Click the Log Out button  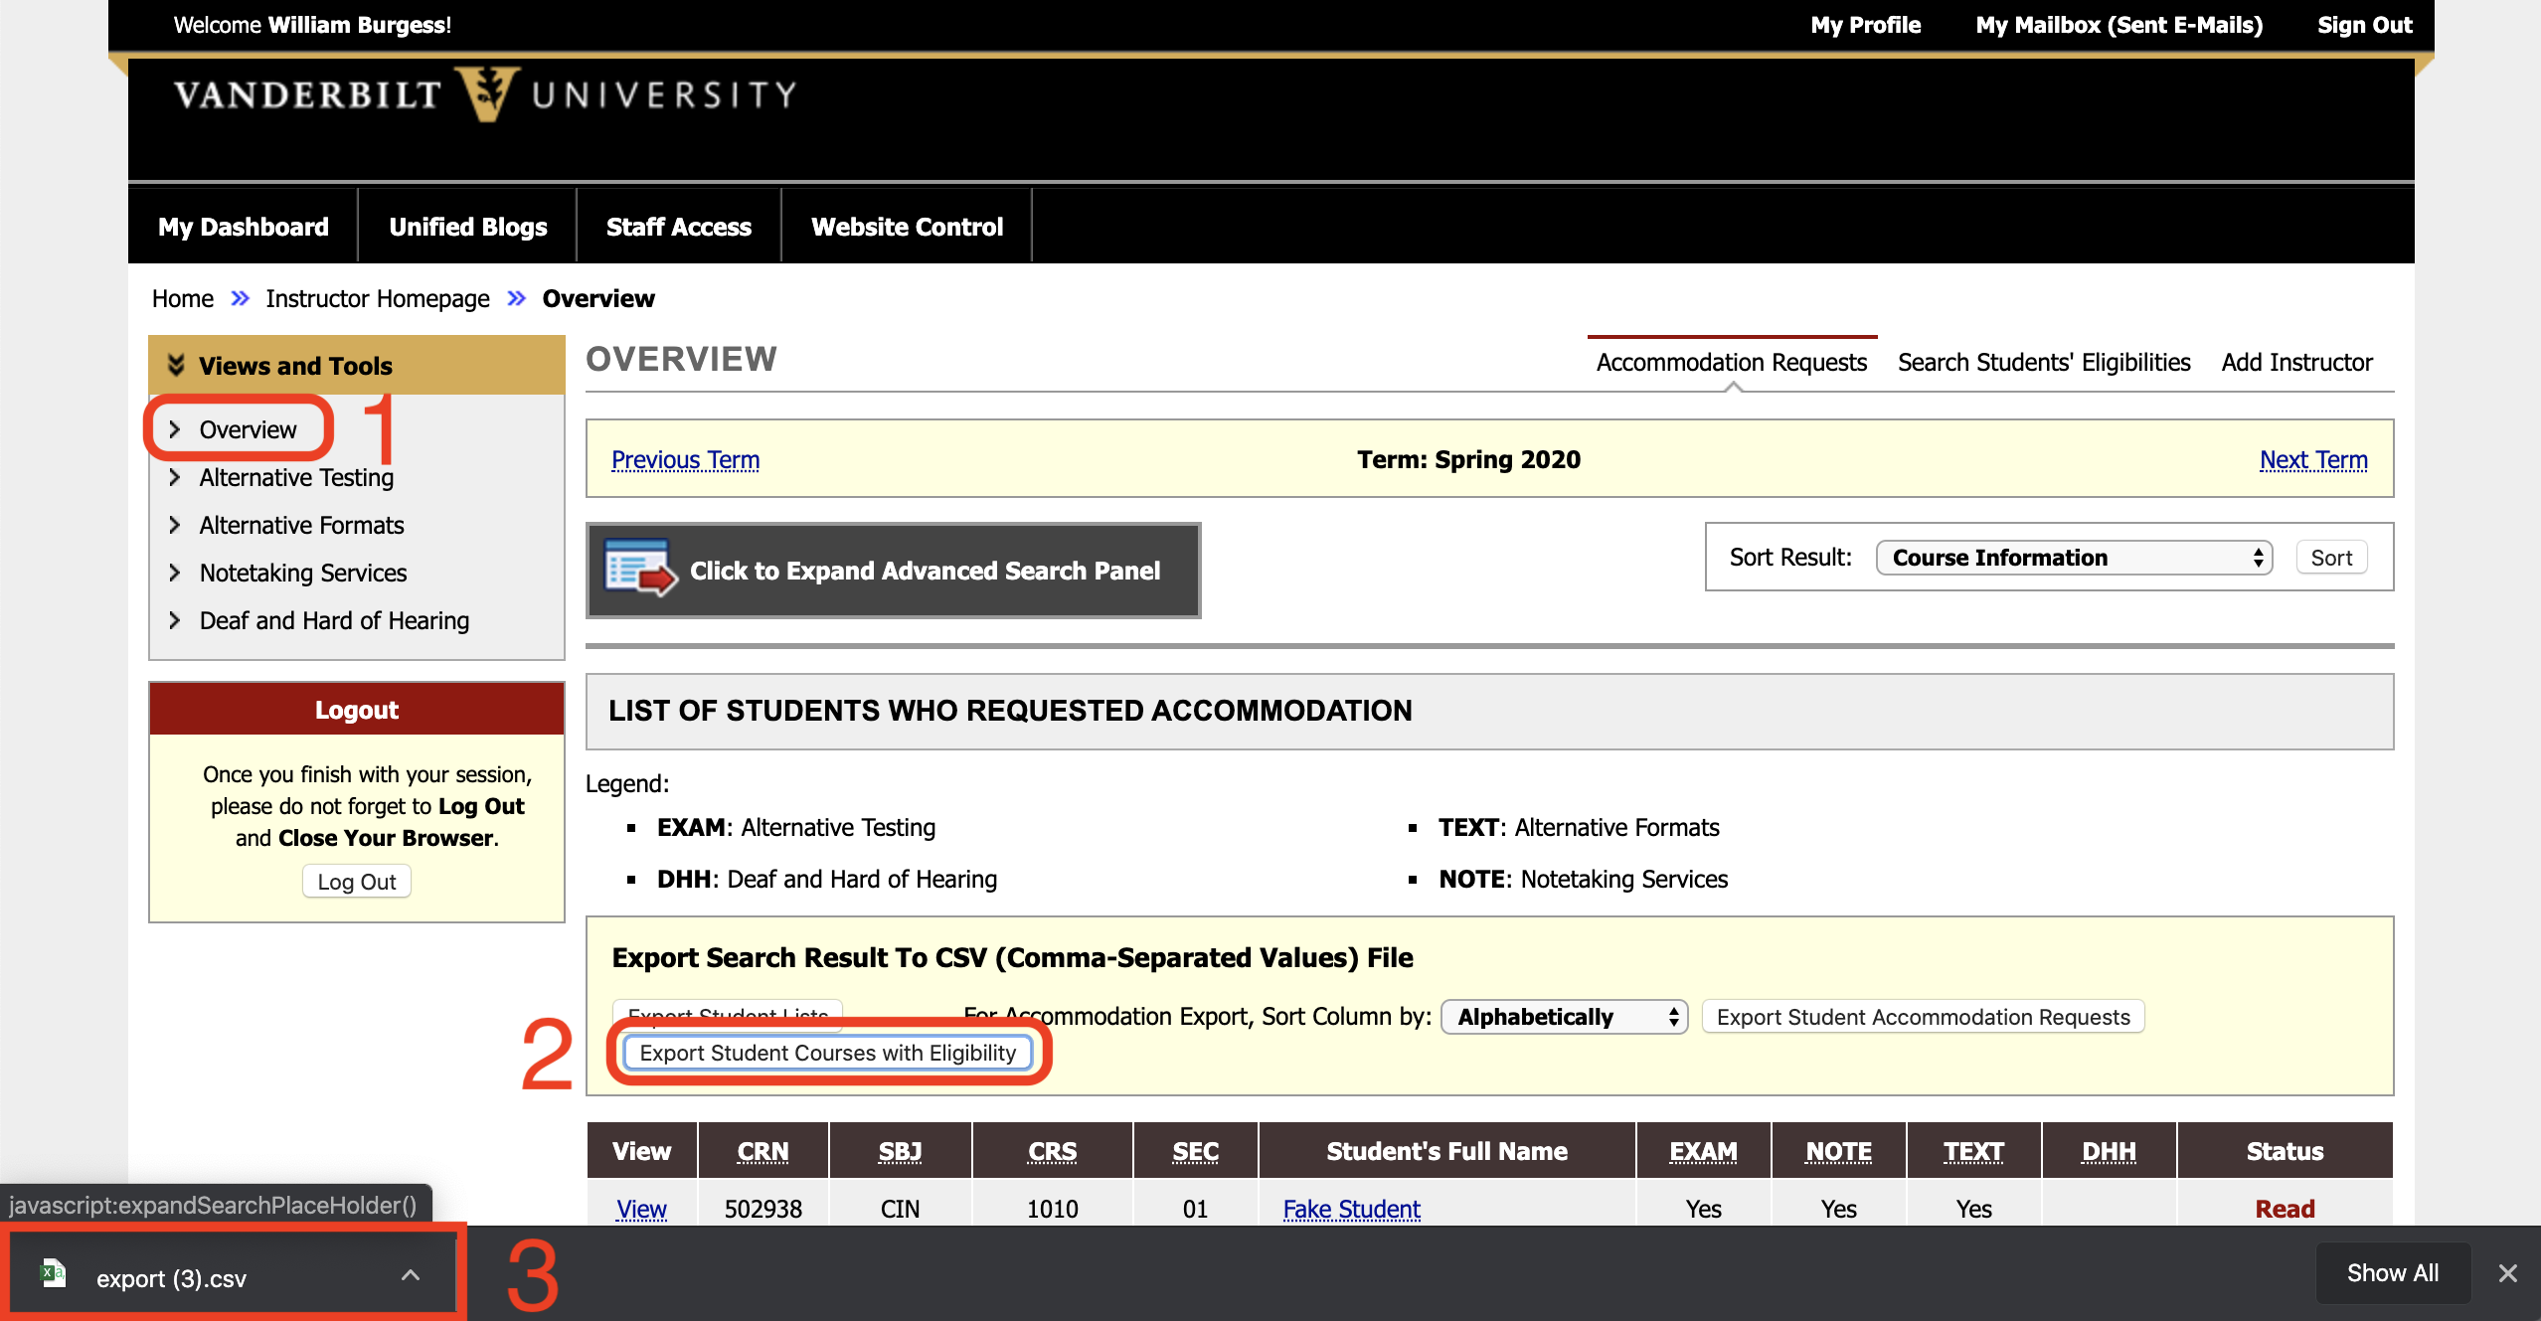coord(355,881)
